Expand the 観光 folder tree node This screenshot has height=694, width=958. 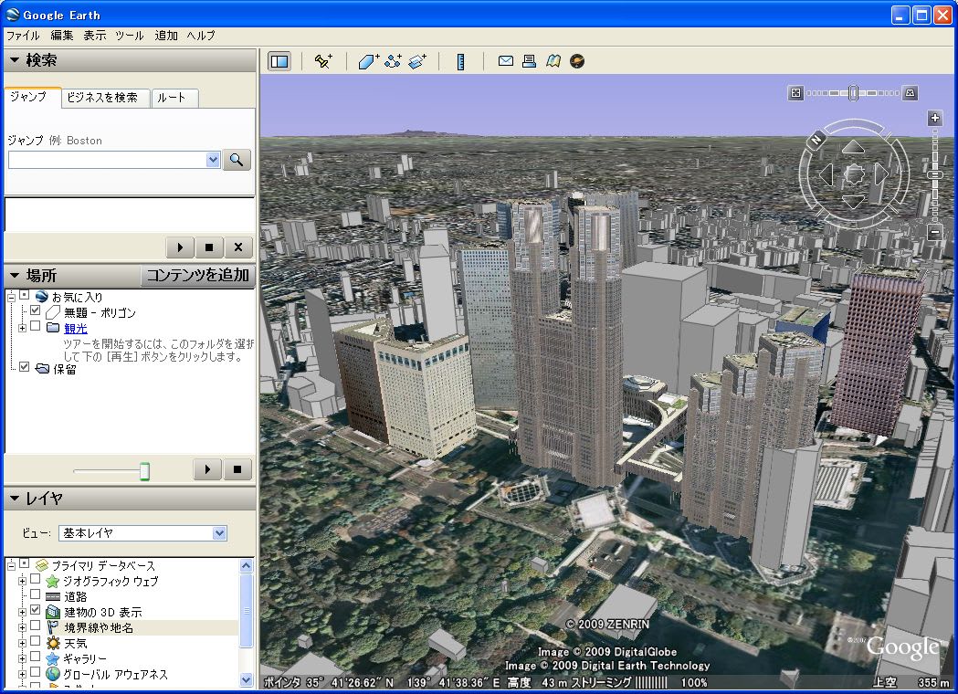[22, 329]
